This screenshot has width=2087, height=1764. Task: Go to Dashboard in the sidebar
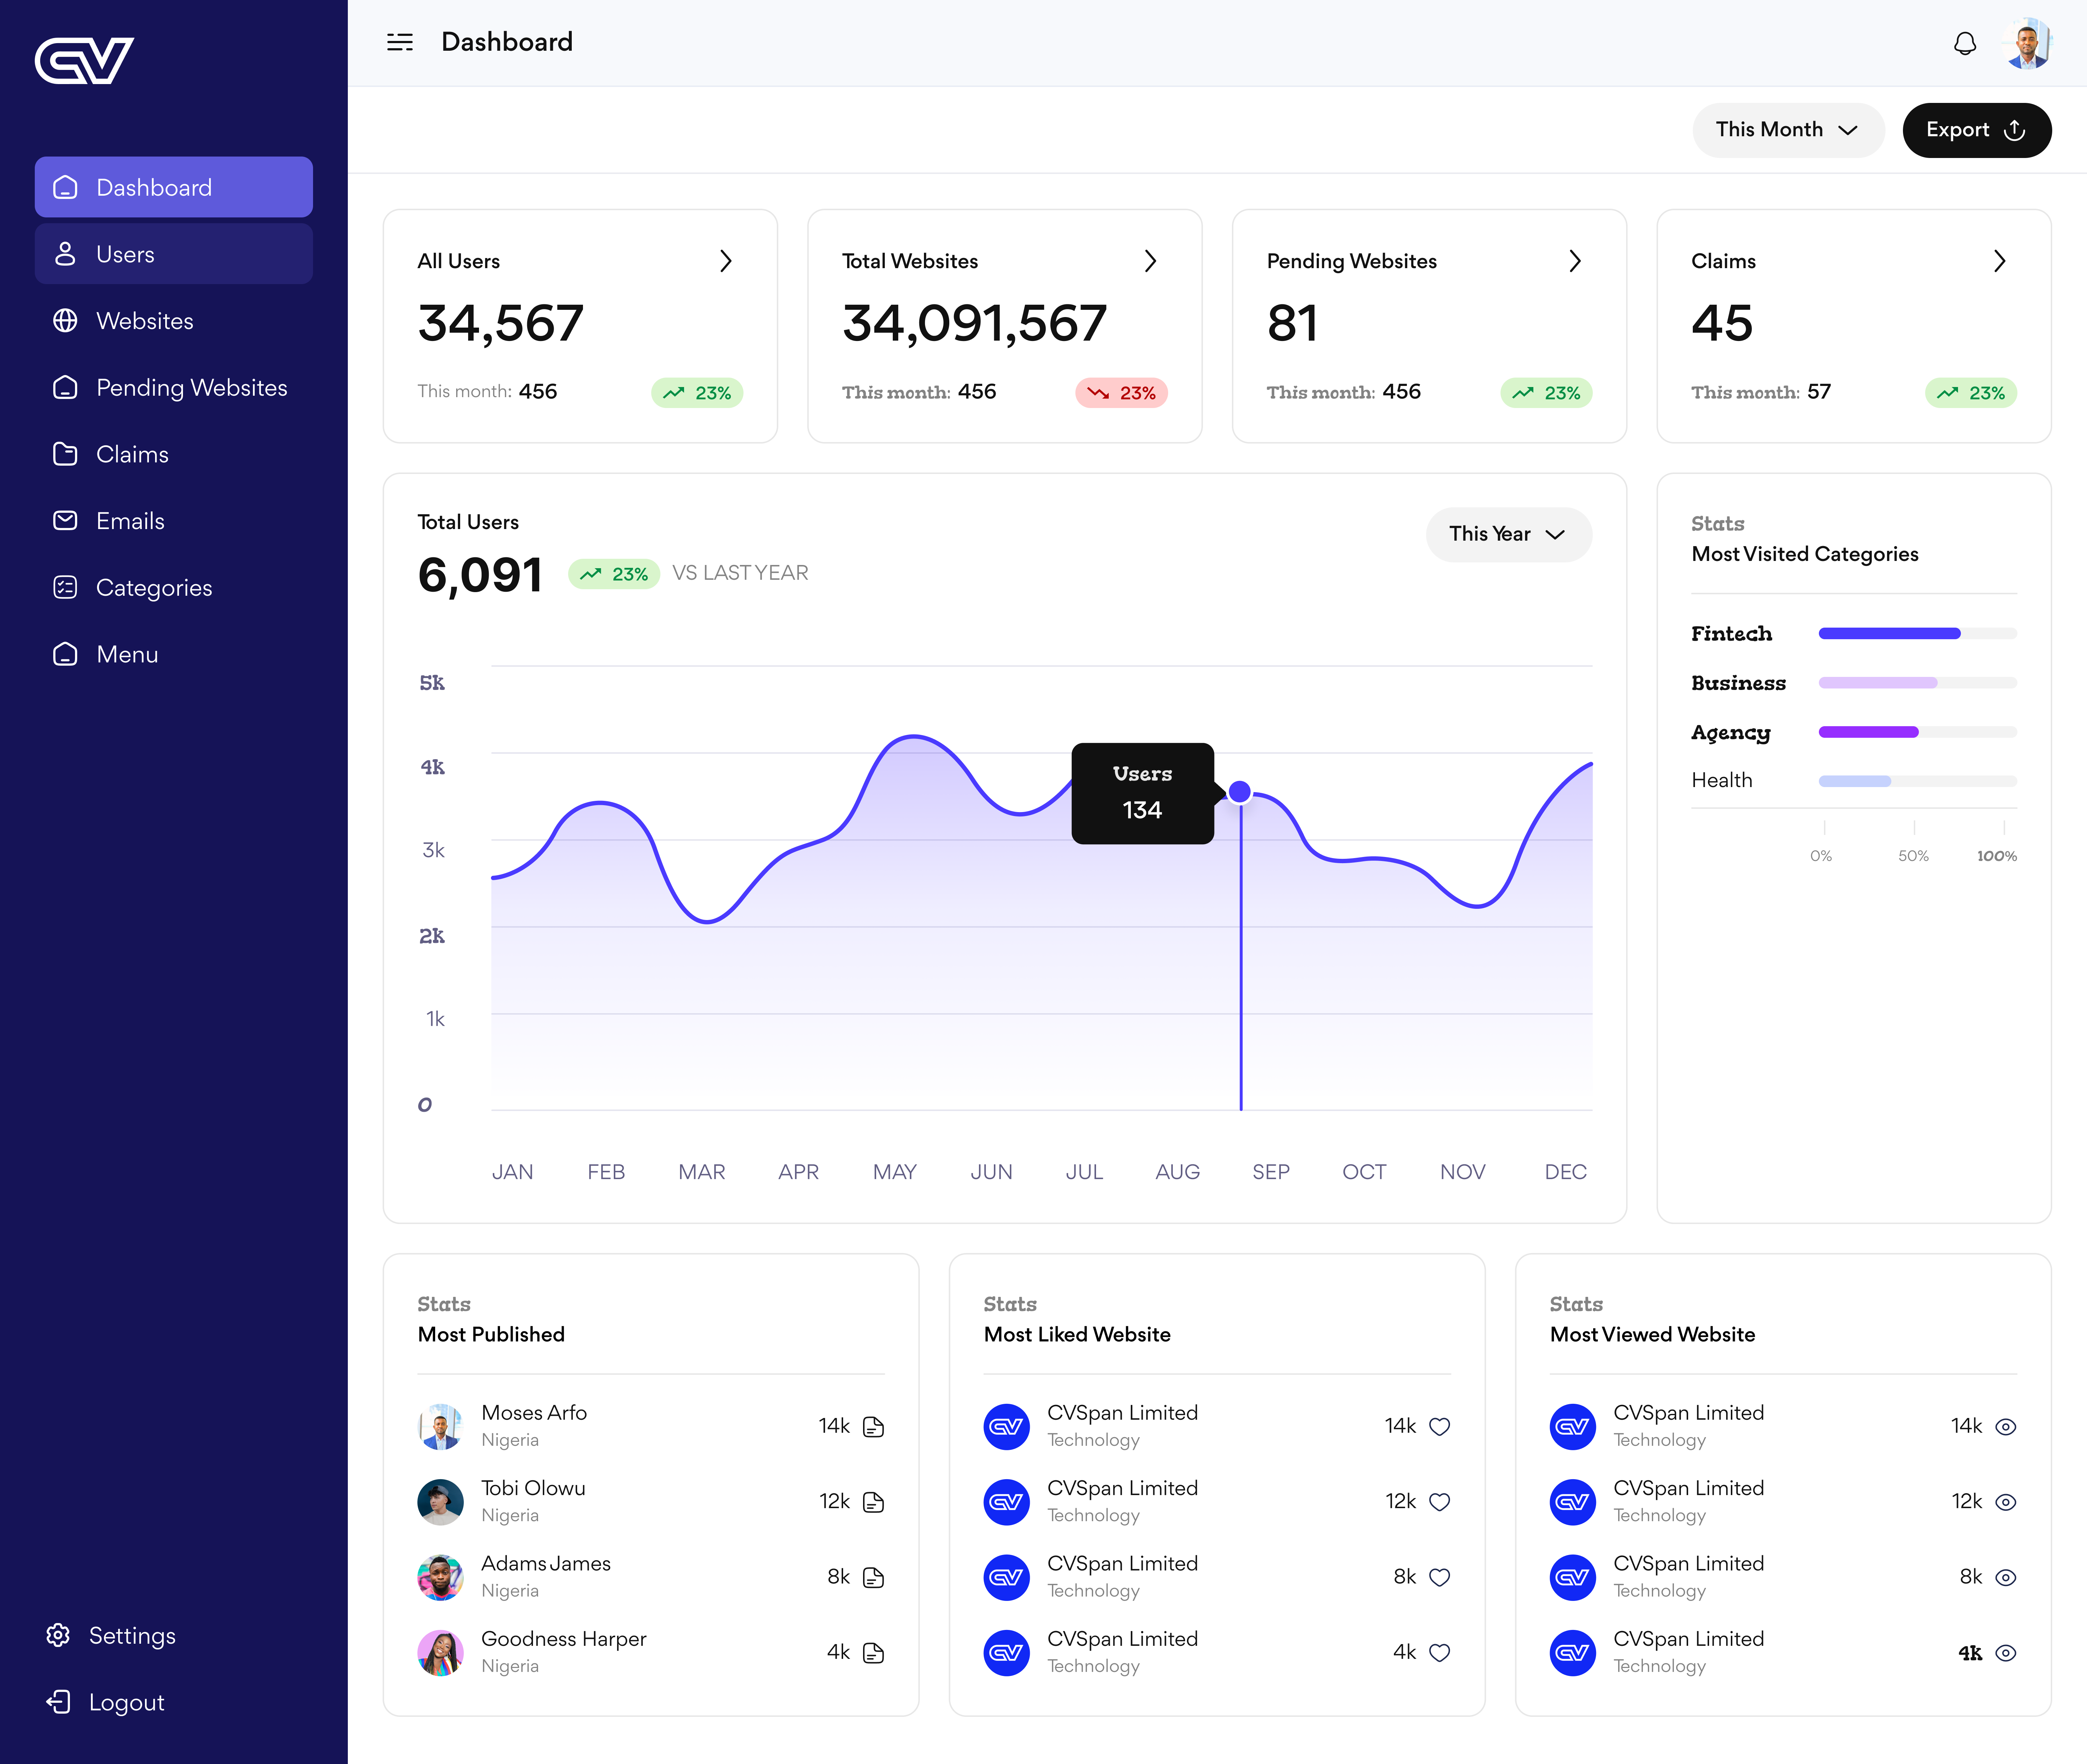(x=174, y=187)
